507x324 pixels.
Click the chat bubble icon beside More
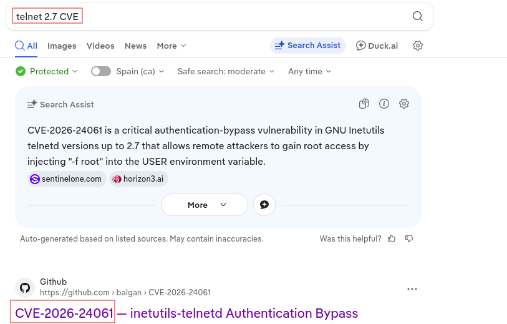[x=264, y=205]
